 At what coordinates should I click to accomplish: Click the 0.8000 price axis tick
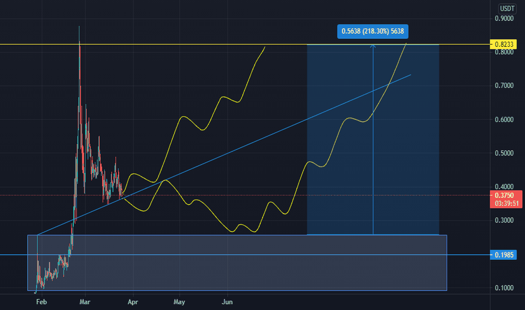[x=504, y=52]
